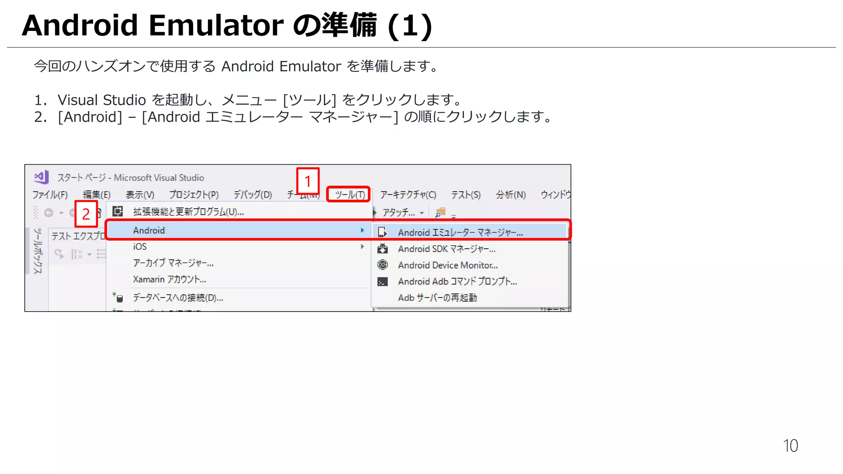Open the デバッグ(D) menu

click(253, 195)
